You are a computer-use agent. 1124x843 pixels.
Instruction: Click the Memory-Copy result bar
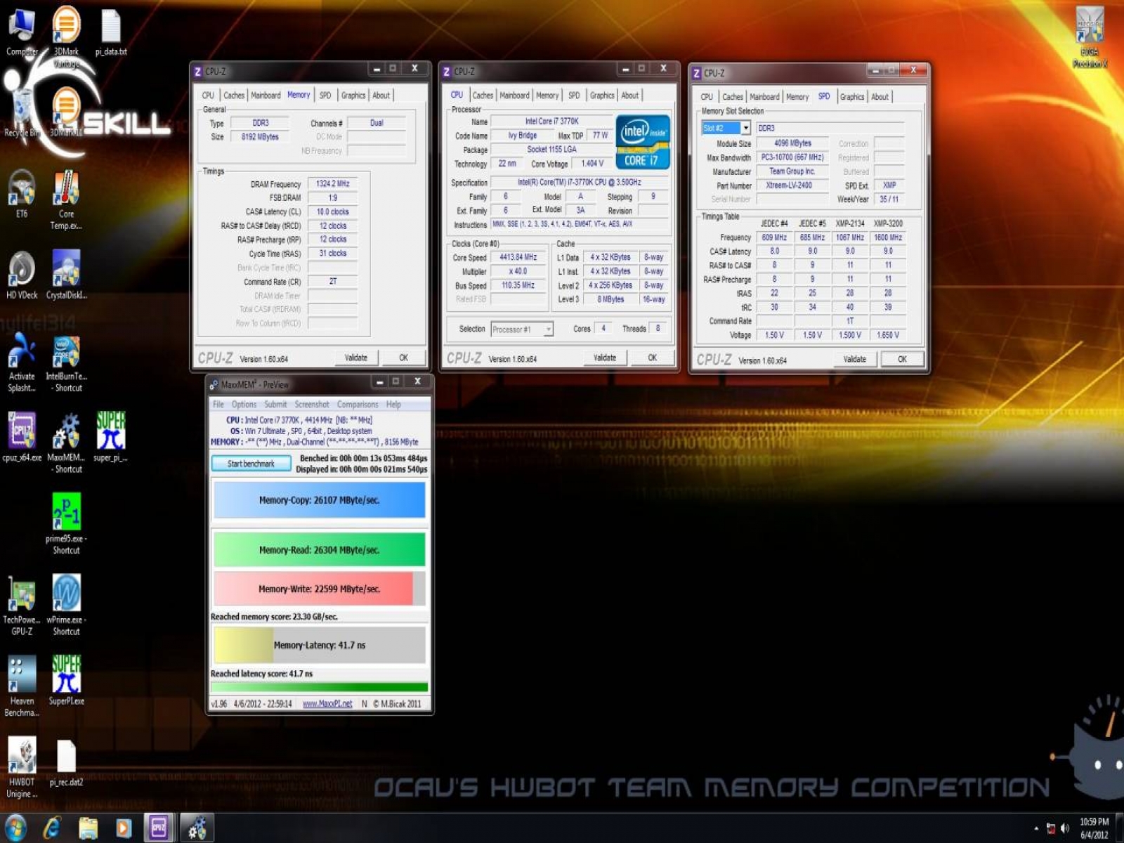point(319,500)
